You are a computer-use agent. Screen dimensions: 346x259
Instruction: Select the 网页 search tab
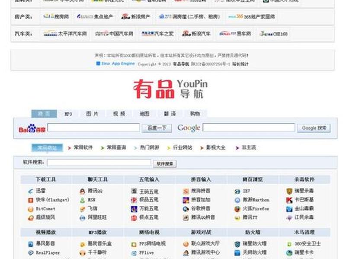click(44, 114)
